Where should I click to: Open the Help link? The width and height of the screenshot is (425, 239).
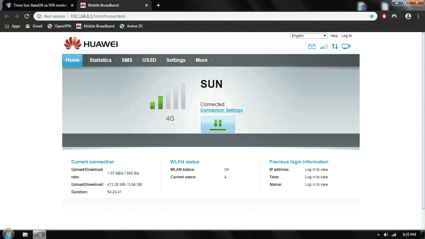[x=334, y=36]
